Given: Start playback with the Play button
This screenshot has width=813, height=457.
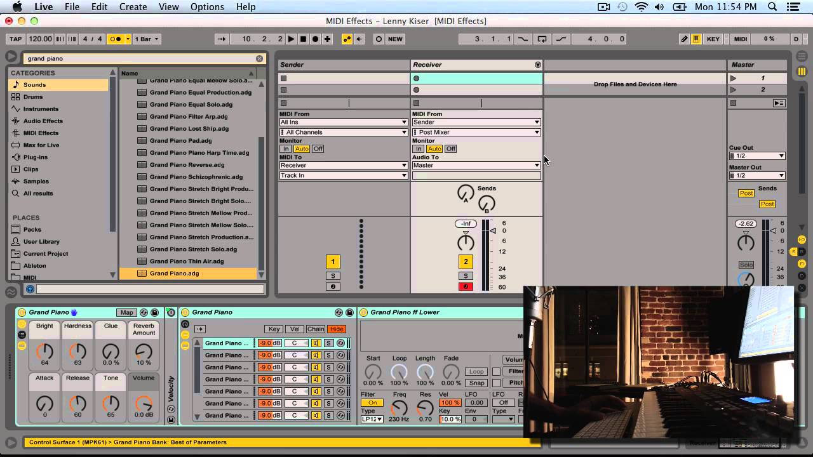Looking at the screenshot, I should [x=291, y=39].
